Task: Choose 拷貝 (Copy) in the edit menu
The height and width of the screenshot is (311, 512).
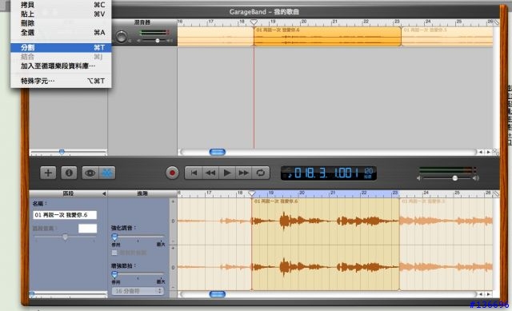Action: [61, 5]
